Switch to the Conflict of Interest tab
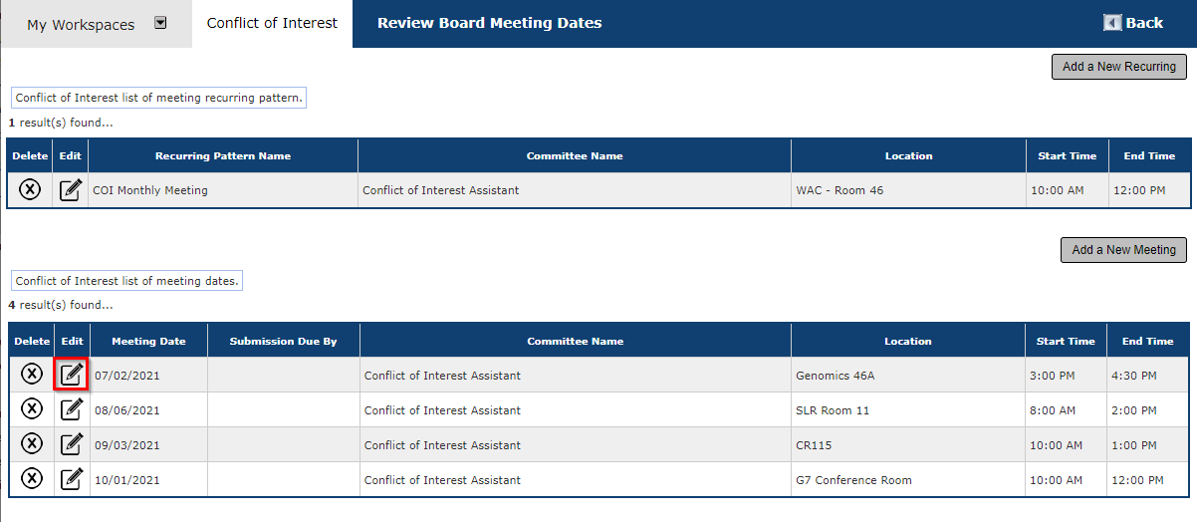Viewport: 1197px width, 522px height. pyautogui.click(x=272, y=23)
